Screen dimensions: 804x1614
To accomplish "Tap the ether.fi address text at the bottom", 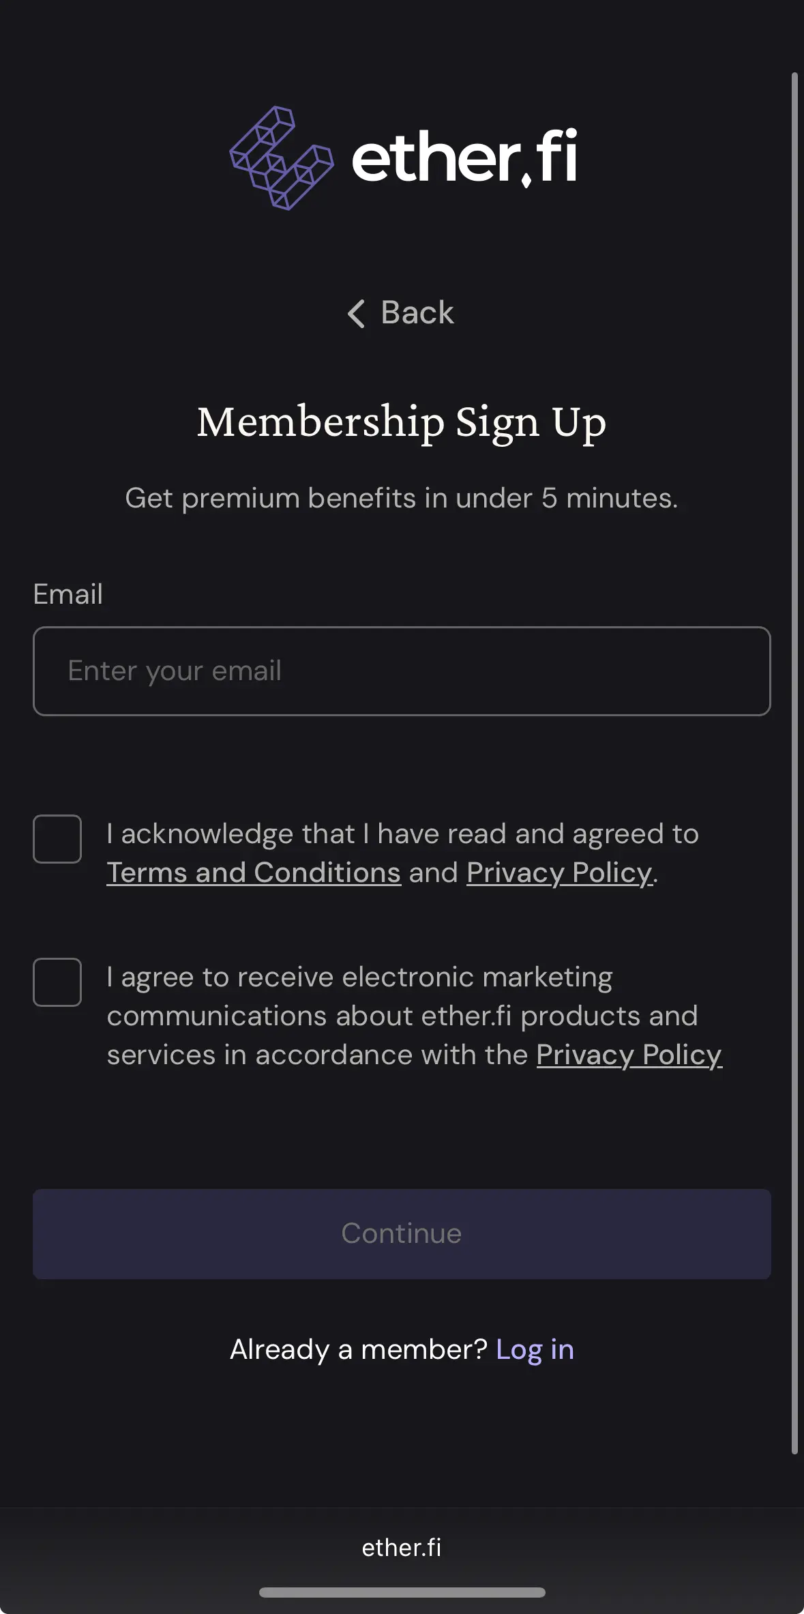I will pos(402,1548).
